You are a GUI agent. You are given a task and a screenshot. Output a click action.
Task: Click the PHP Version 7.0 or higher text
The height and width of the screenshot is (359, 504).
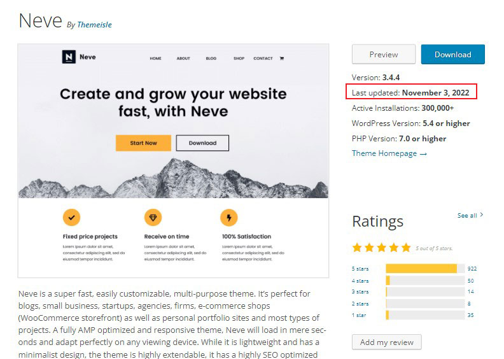coord(399,139)
